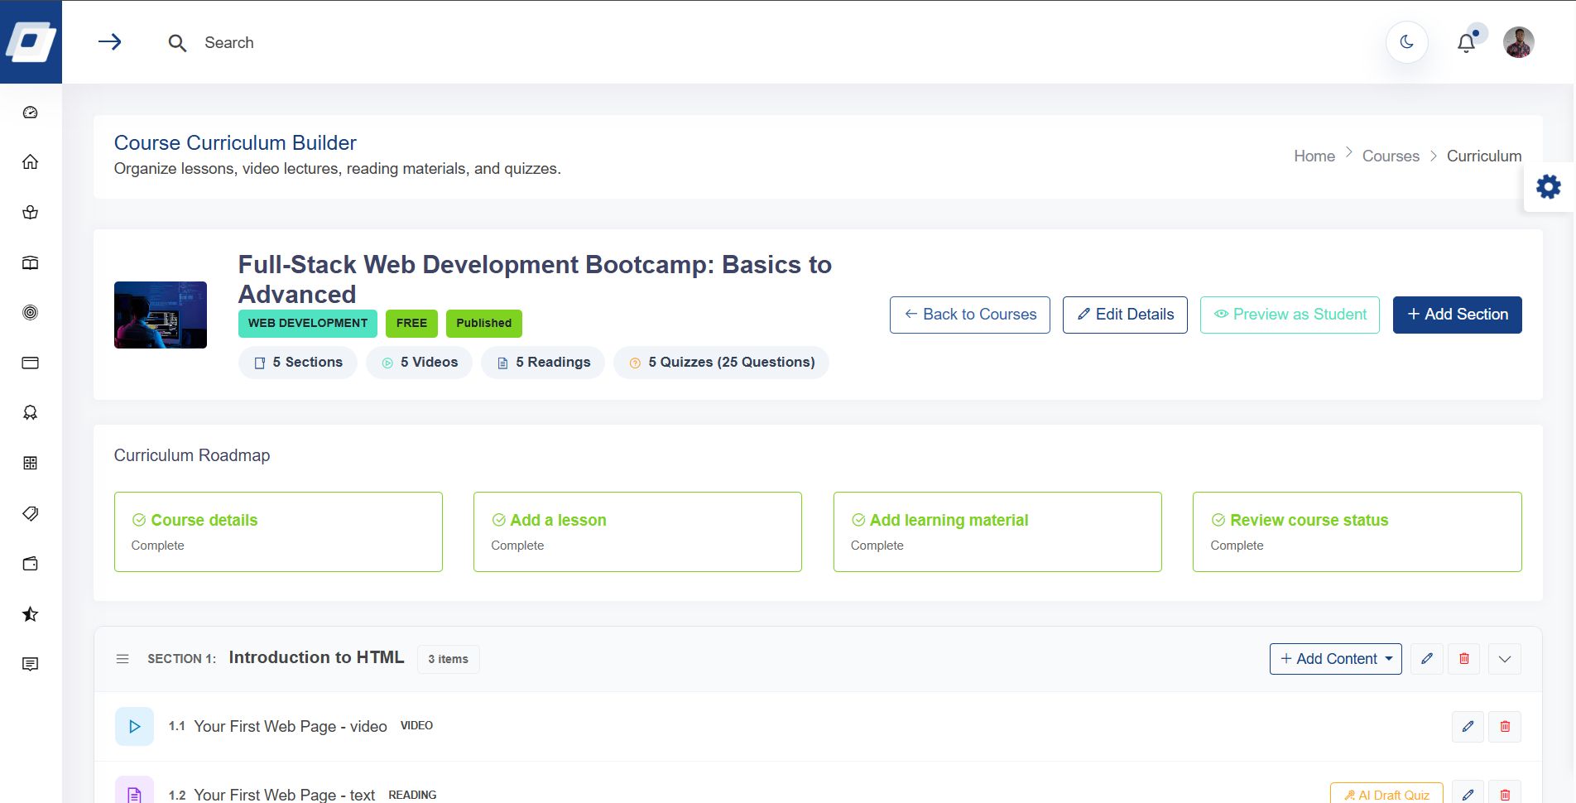Go to Courses in the breadcrumb

pos(1391,156)
